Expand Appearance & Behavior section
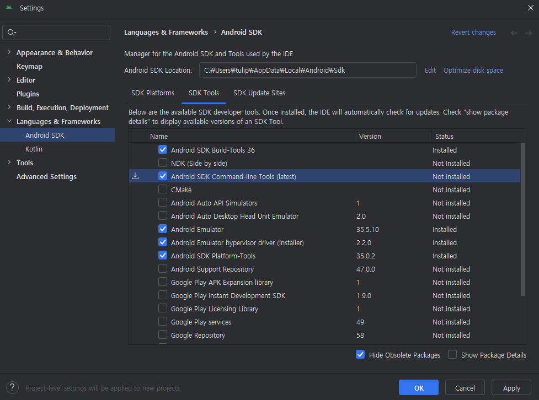 click(9, 52)
